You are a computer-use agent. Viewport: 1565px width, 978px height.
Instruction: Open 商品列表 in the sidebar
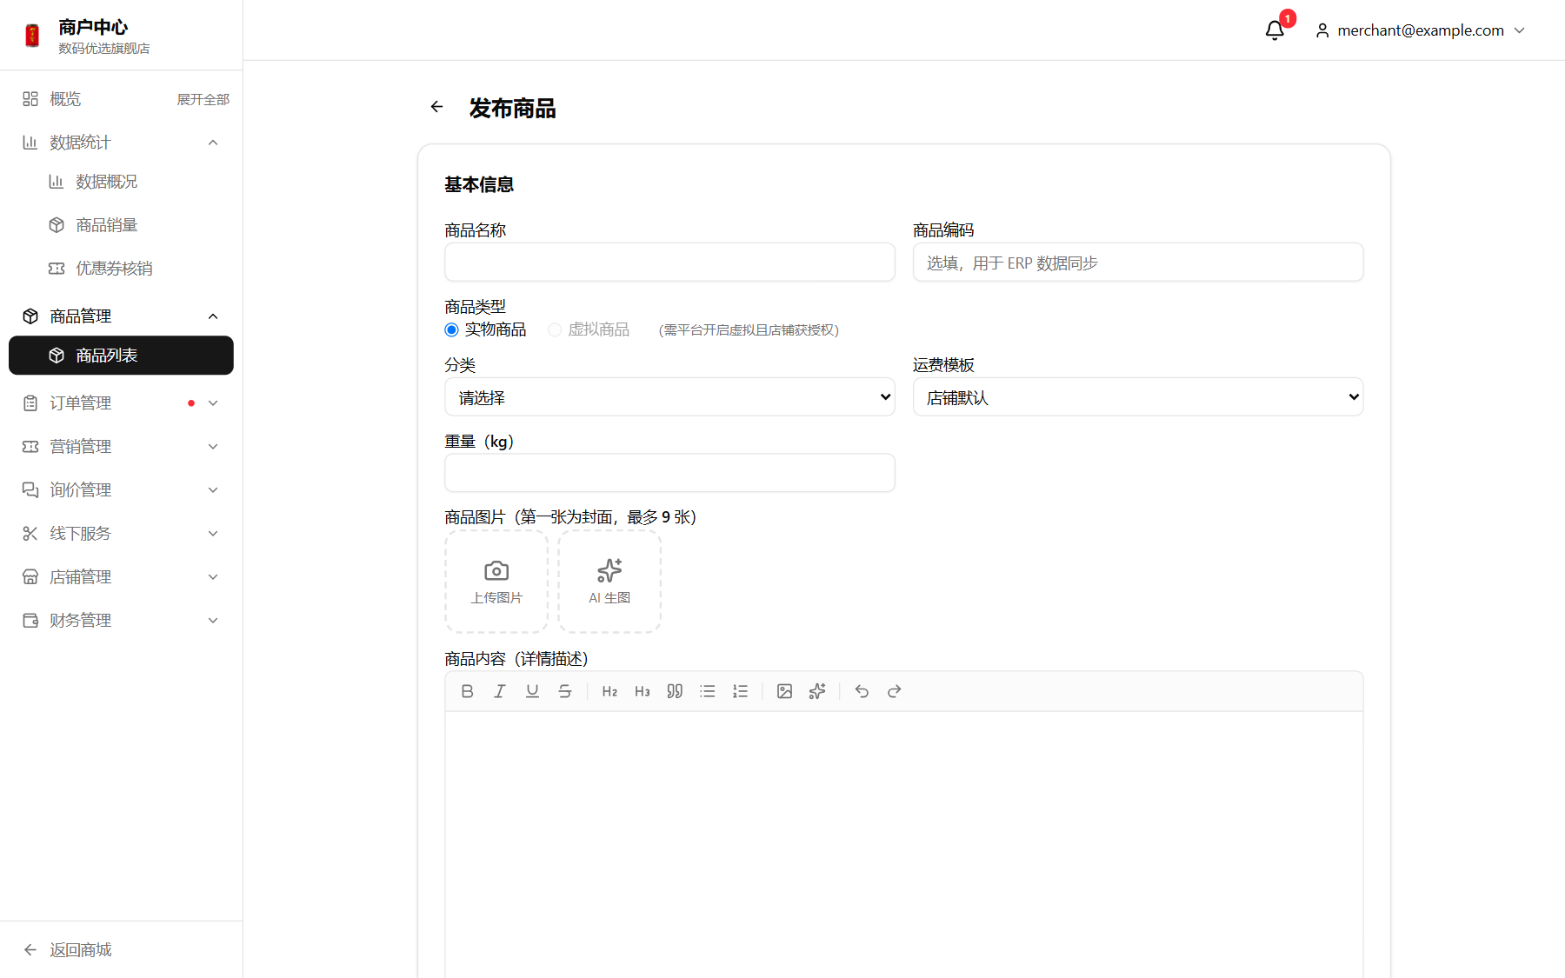coord(121,356)
